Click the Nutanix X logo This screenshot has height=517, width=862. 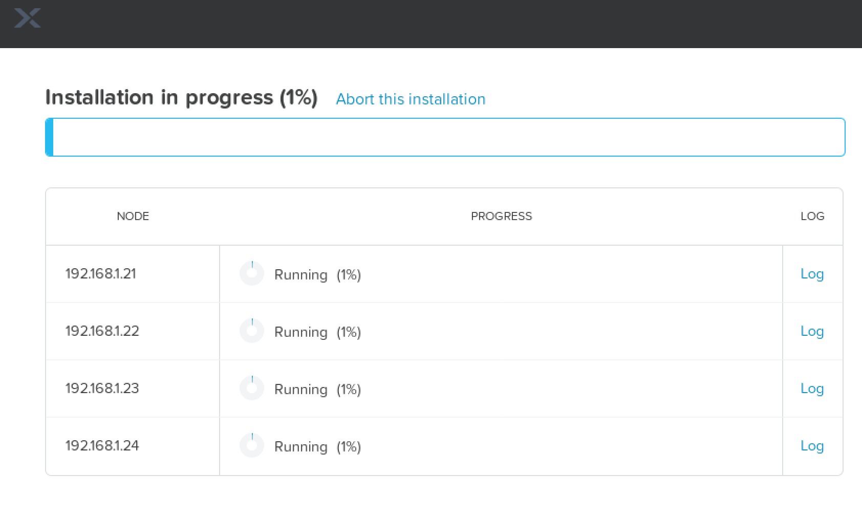coord(27,18)
